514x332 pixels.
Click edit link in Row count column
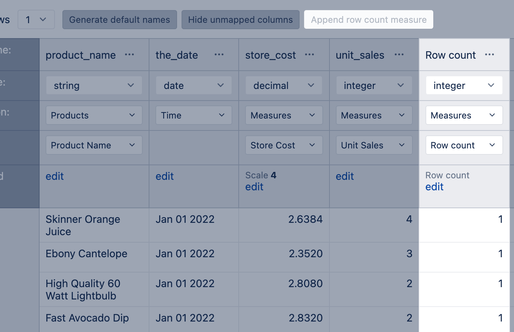point(434,187)
